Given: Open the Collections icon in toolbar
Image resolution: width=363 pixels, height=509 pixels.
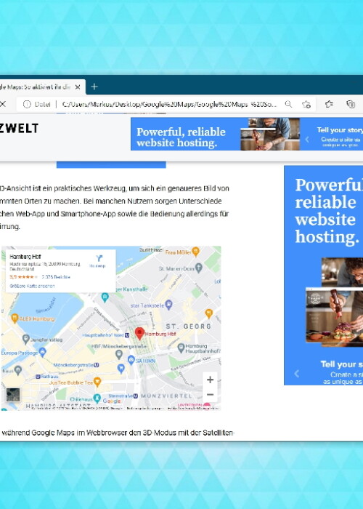Looking at the screenshot, I should click(x=351, y=104).
